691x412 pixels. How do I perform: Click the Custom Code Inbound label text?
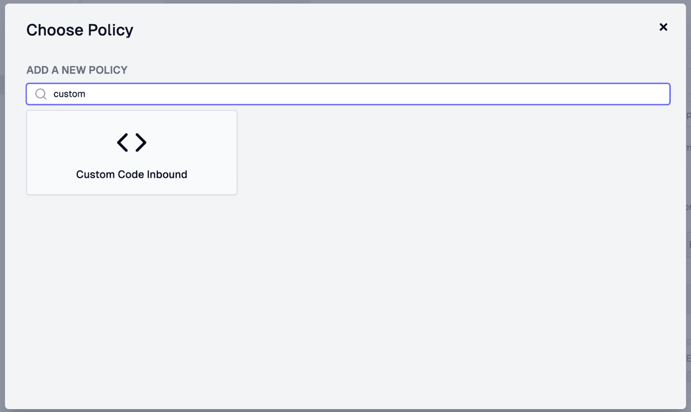(x=131, y=174)
